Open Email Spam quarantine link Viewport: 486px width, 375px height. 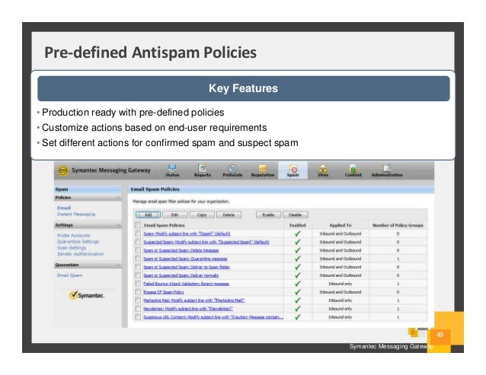coord(70,275)
